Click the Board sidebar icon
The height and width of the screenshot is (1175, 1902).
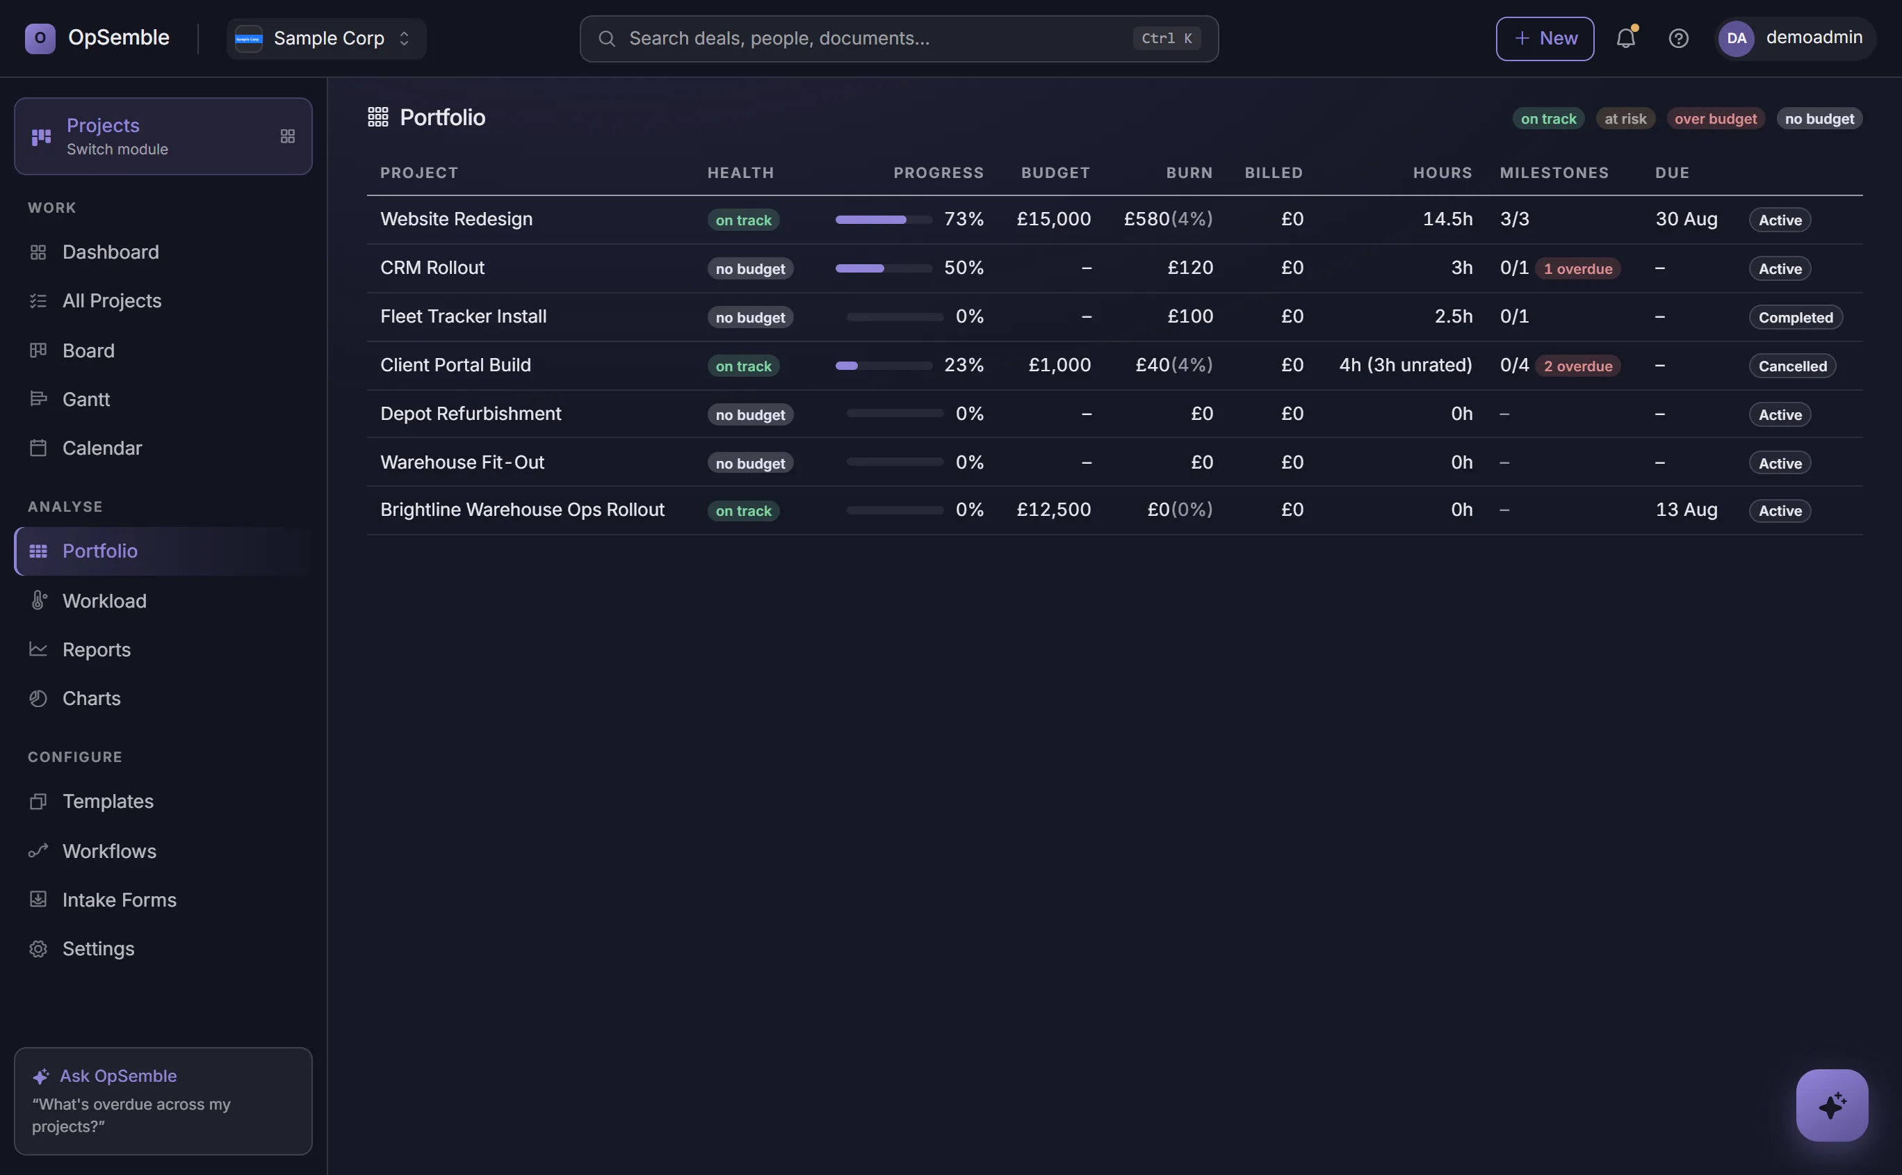point(38,350)
